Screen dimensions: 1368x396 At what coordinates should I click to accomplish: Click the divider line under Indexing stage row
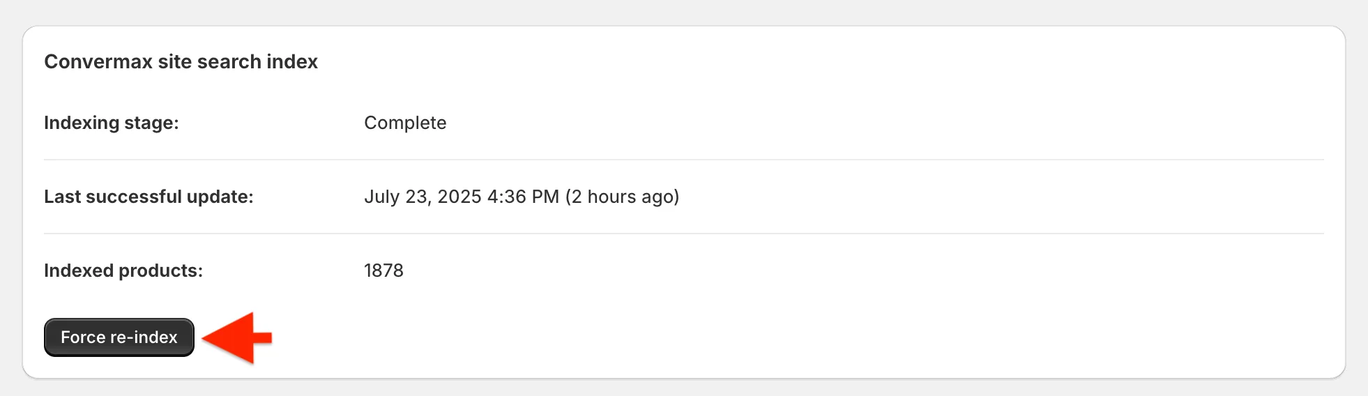(x=683, y=160)
